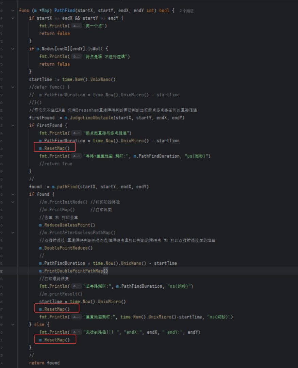Click 'startTime = time.Now().UnixMicro()' line

(83, 302)
